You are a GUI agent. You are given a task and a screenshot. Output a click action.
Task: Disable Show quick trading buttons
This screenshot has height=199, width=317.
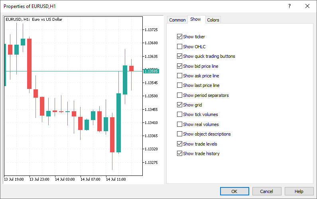179,56
